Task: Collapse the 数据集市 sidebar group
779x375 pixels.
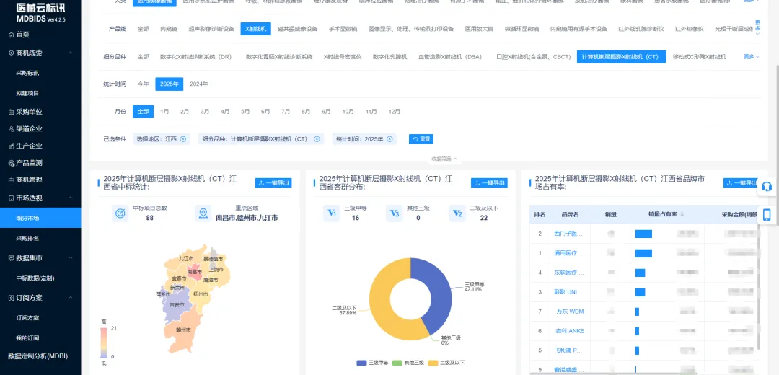Action: pyautogui.click(x=71, y=258)
